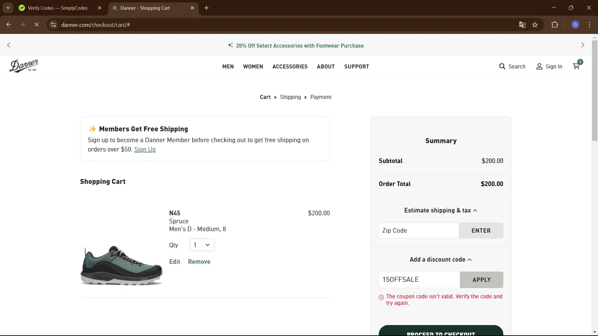Click the Search magnifier icon
598x336 pixels.
pyautogui.click(x=502, y=66)
